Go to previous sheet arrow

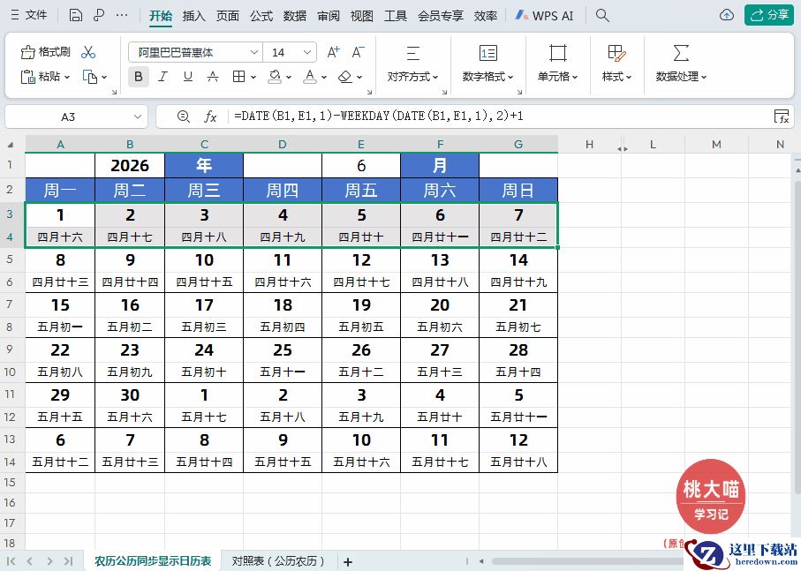30,561
